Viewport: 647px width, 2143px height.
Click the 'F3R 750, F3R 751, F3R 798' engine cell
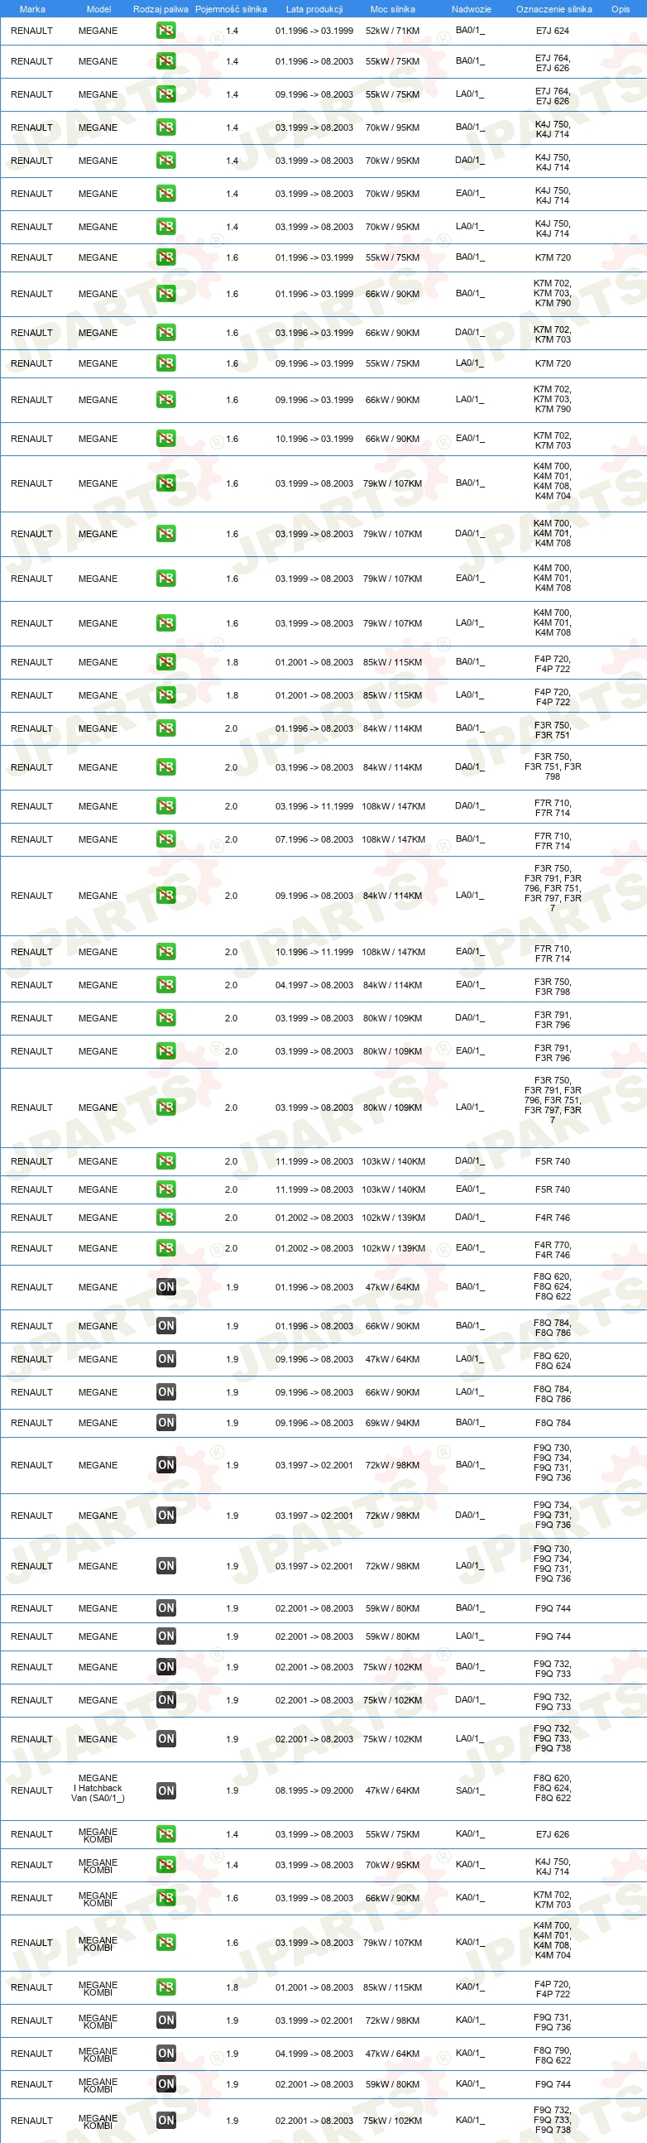[553, 766]
